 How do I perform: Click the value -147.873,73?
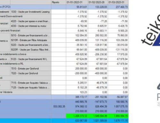coord(101,102)
